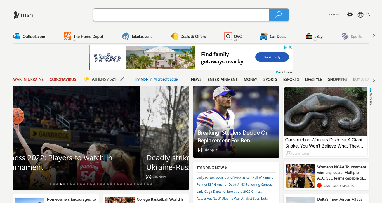This screenshot has height=203, width=382.
Task: Open Russia Has 'Lost' Ukraine War story
Action: pyautogui.click(x=232, y=199)
